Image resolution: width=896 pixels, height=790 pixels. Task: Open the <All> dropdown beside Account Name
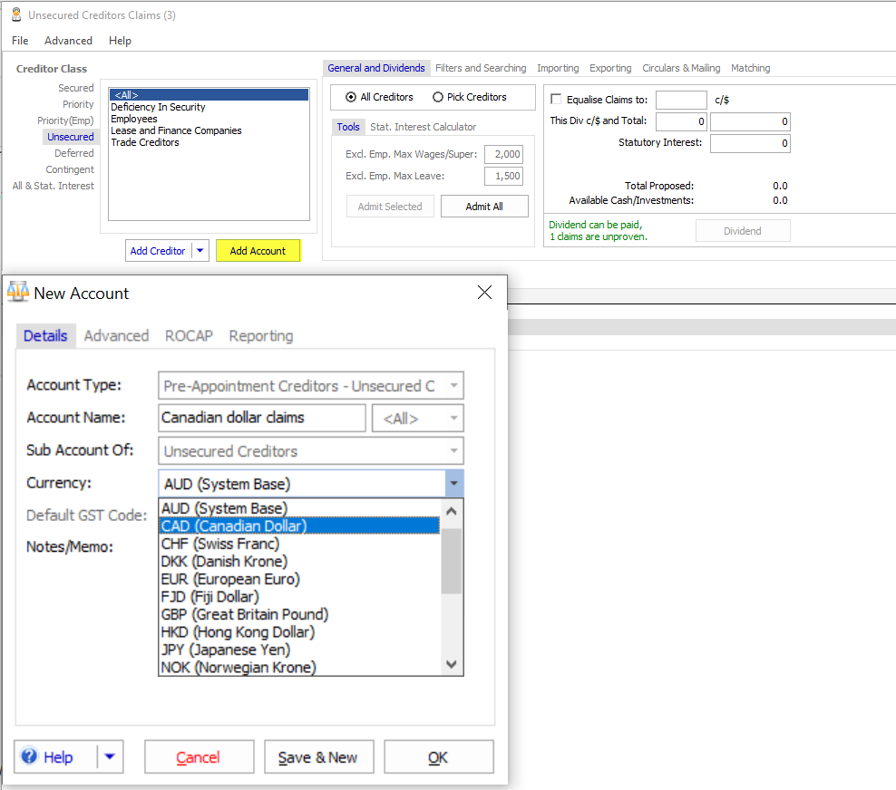[x=417, y=418]
